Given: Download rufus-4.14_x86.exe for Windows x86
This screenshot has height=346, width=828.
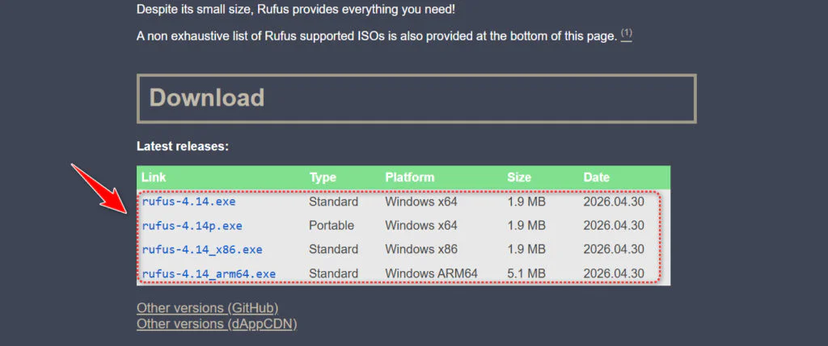Looking at the screenshot, I should tap(202, 249).
